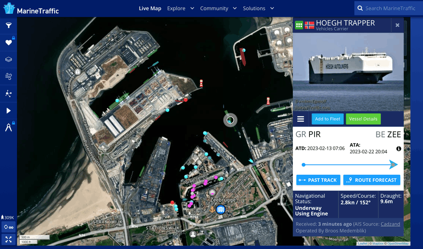Toggle fullscreen map expand icon
The image size is (423, 249).
(8, 239)
